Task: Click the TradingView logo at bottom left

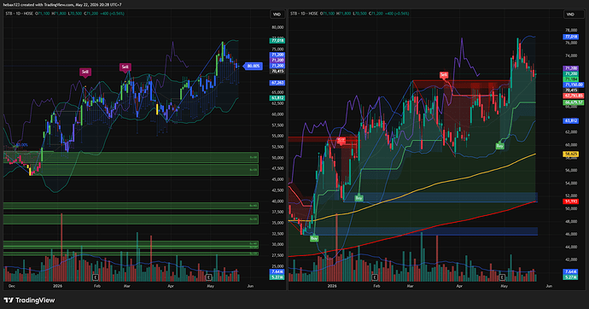Action: [x=29, y=300]
